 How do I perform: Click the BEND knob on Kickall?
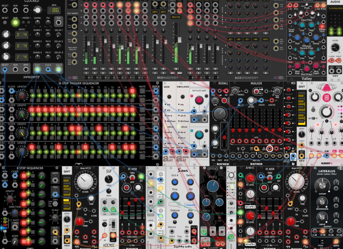215,143
